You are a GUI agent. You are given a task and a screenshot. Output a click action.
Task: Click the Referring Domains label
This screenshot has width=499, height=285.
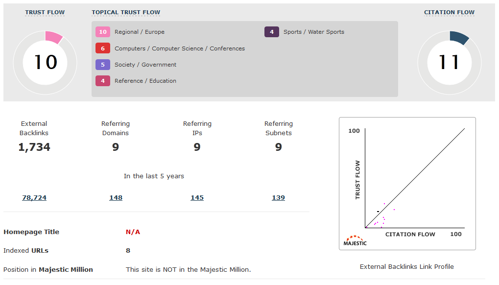[x=116, y=128]
